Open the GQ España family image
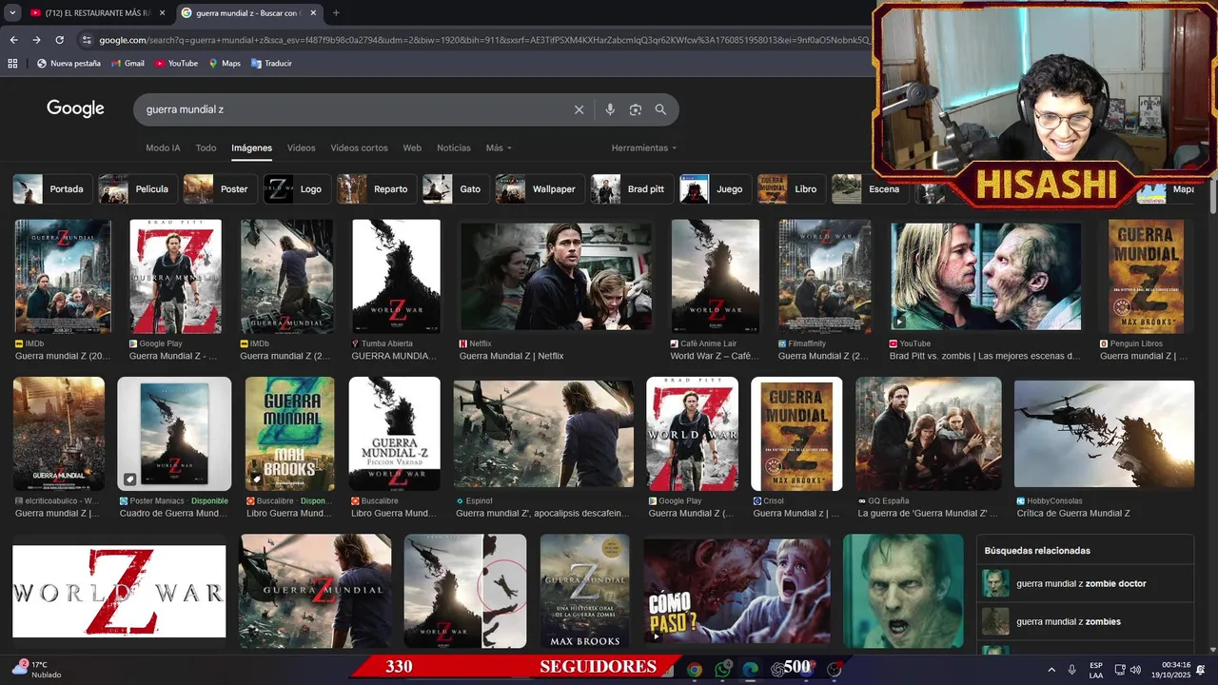This screenshot has width=1218, height=685. pos(929,434)
